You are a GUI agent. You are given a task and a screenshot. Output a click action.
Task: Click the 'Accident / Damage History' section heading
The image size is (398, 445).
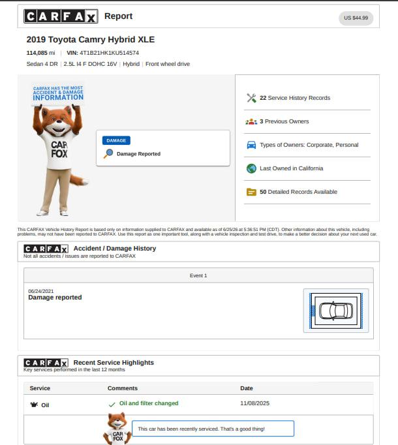coord(115,249)
